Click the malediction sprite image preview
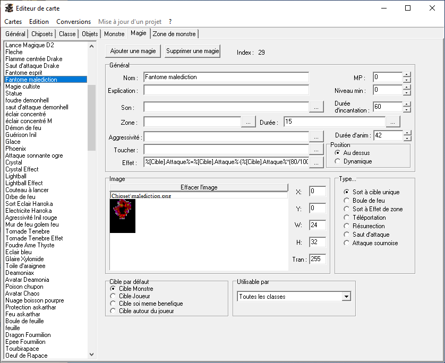Screen dimensions: 445x363 click(x=123, y=216)
